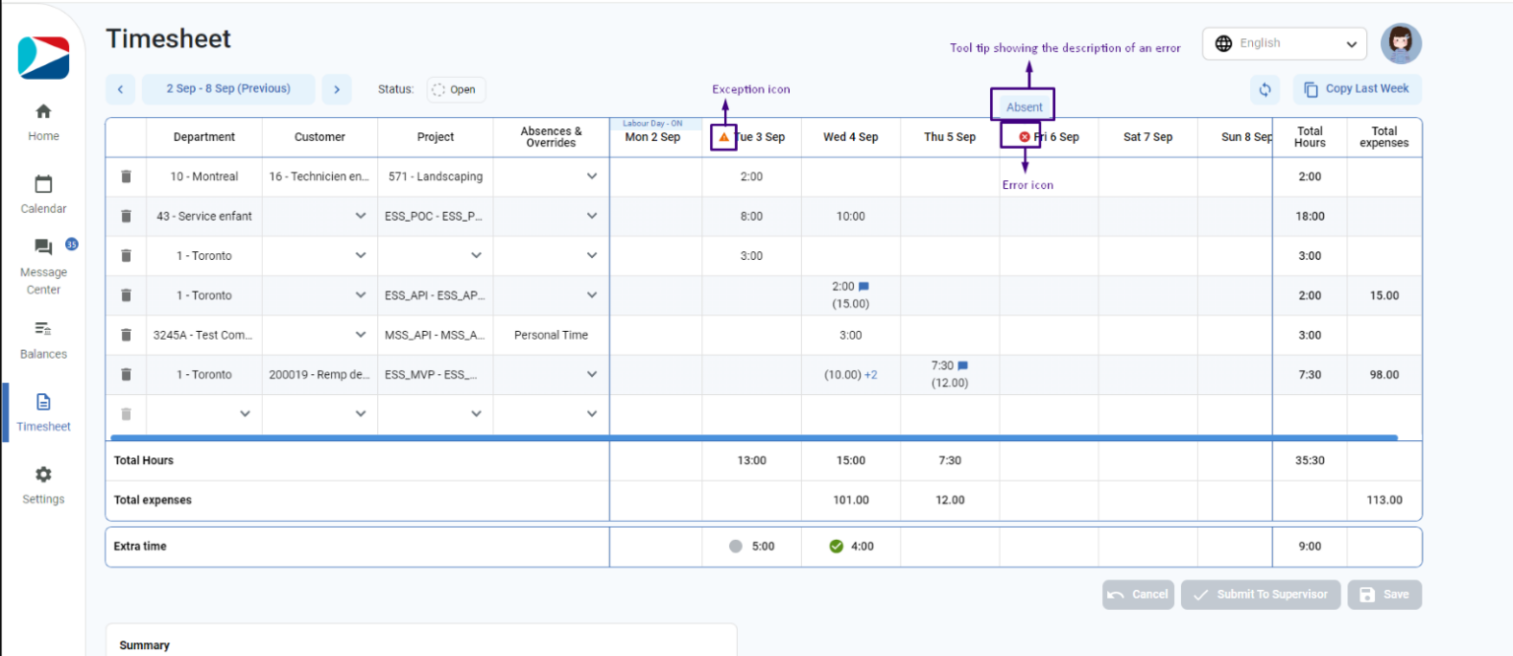
Task: Click the 2:00 cell for Montreal on Tuesday
Action: 752,176
